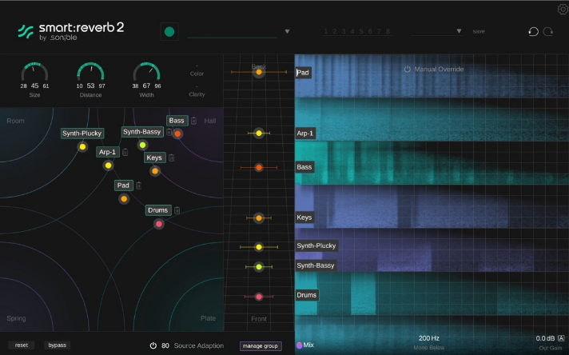
Task: Click the Synth-Bassy green depth dot in Back-Front view
Action: [x=259, y=267]
